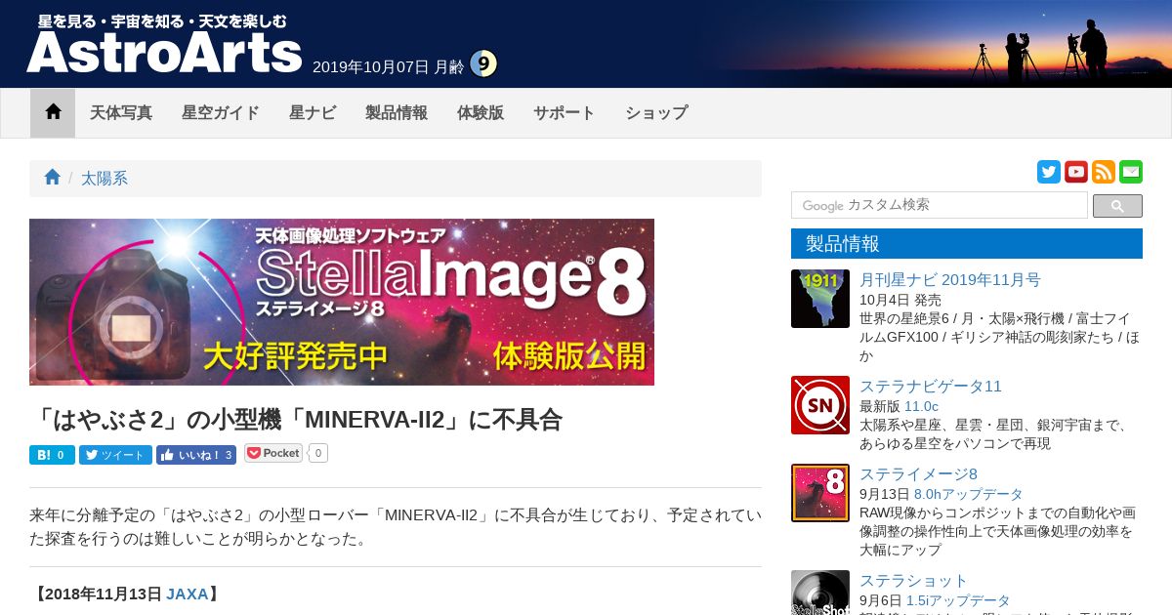Image resolution: width=1172 pixels, height=615 pixels.
Task: Open the Twitter social icon
Action: 1049,172
